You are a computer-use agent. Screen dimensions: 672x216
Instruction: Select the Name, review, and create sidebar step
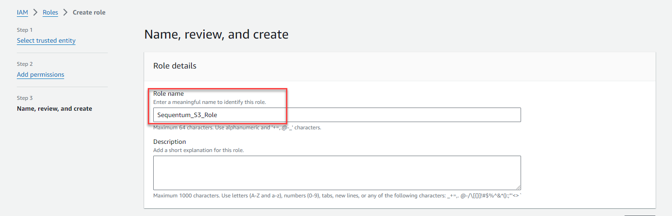(55, 108)
